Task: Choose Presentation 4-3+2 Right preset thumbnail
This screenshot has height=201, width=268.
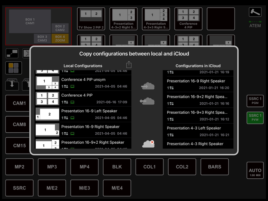Action: coord(123,19)
